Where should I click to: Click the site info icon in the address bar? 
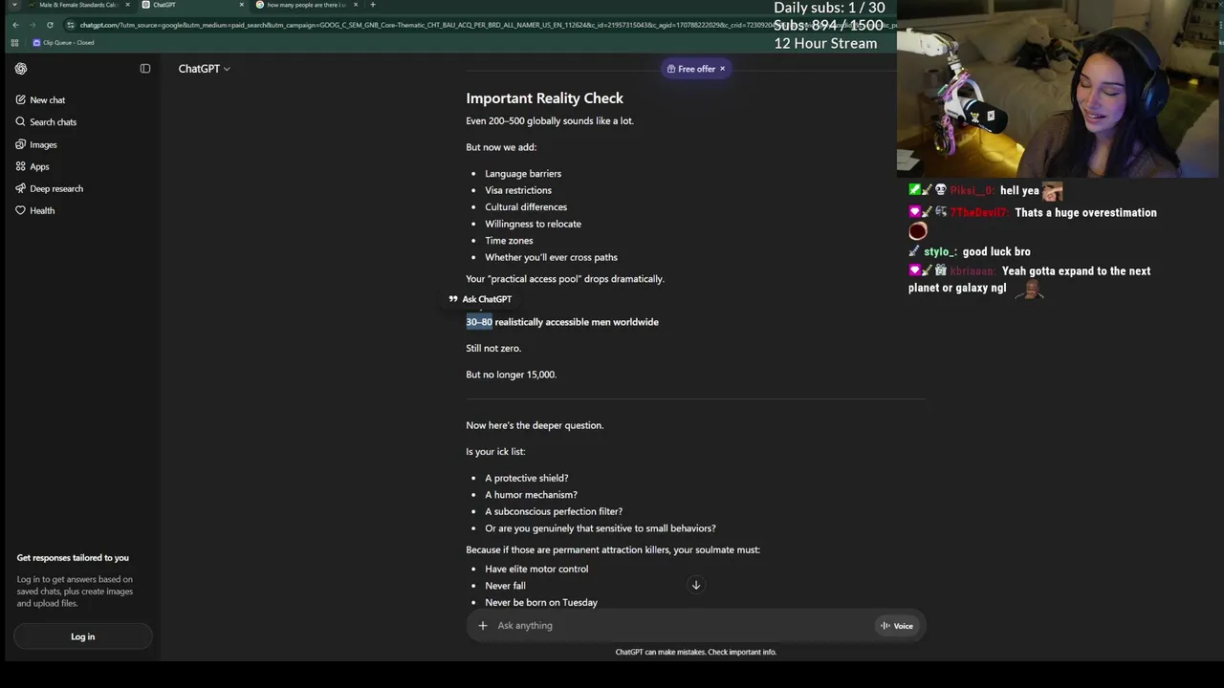[72, 25]
